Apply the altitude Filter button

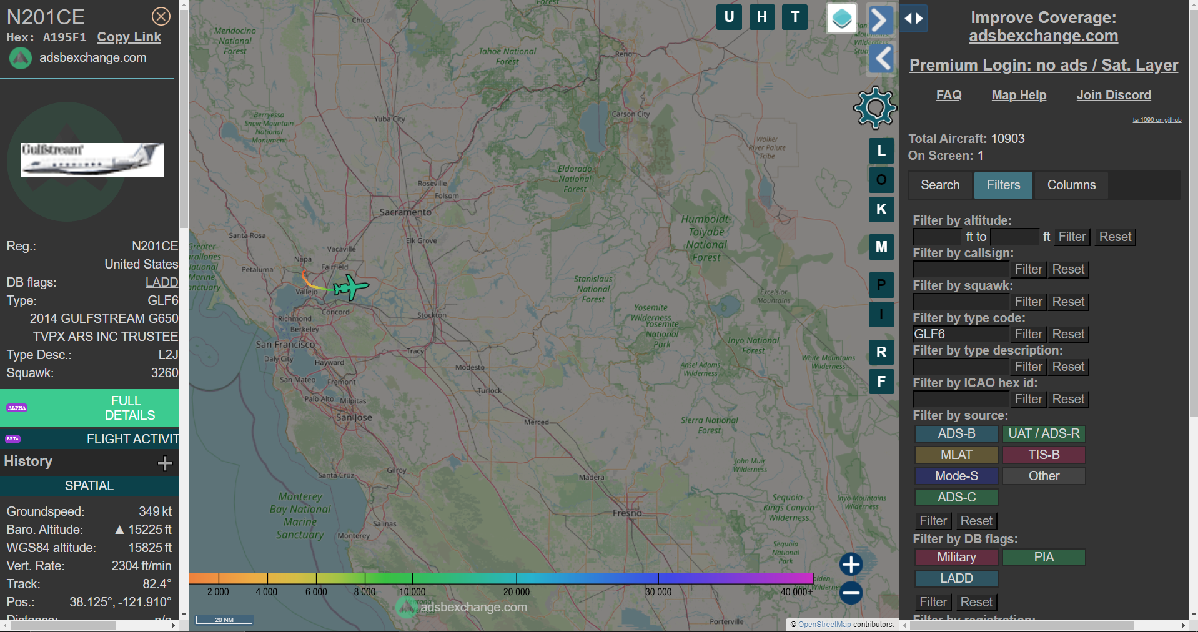pyautogui.click(x=1072, y=237)
